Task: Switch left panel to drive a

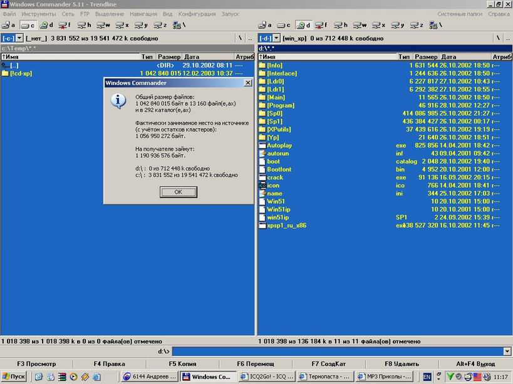Action: (9, 25)
